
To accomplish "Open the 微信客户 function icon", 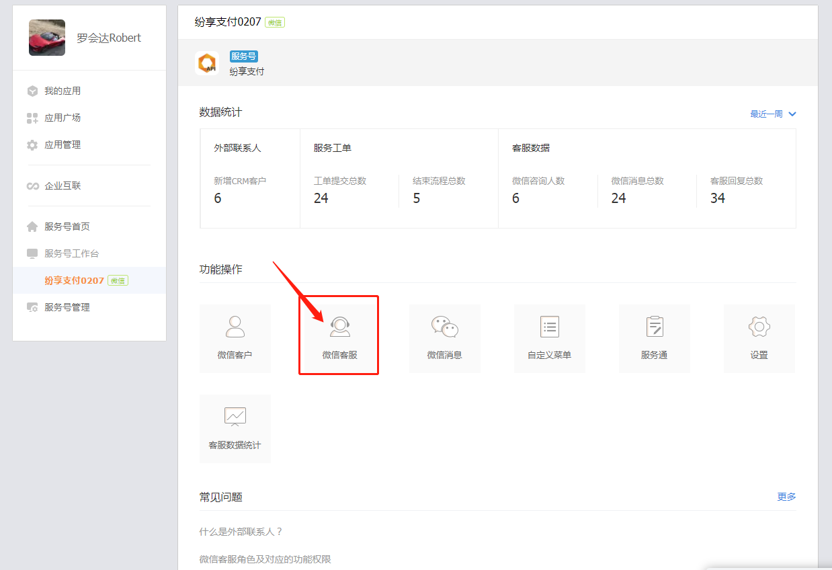I will coord(235,327).
